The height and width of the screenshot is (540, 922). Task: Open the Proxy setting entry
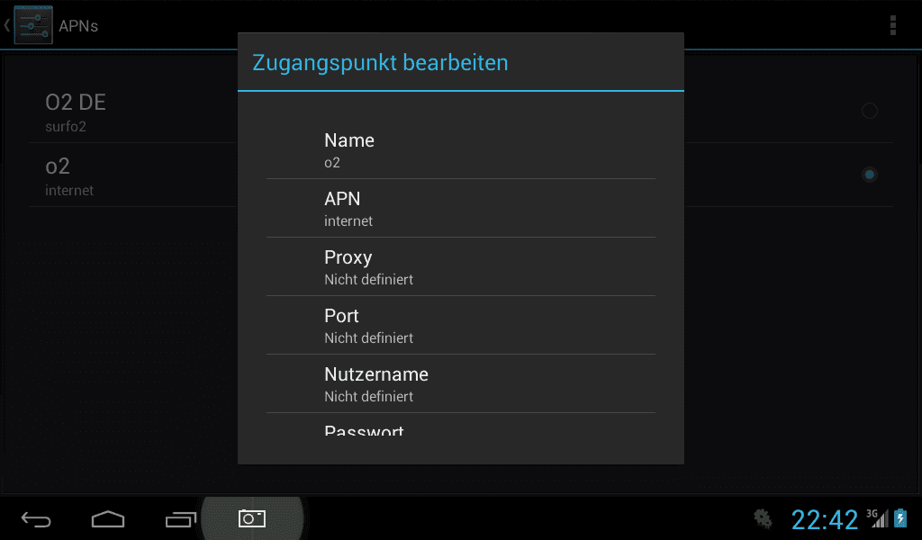[x=460, y=266]
